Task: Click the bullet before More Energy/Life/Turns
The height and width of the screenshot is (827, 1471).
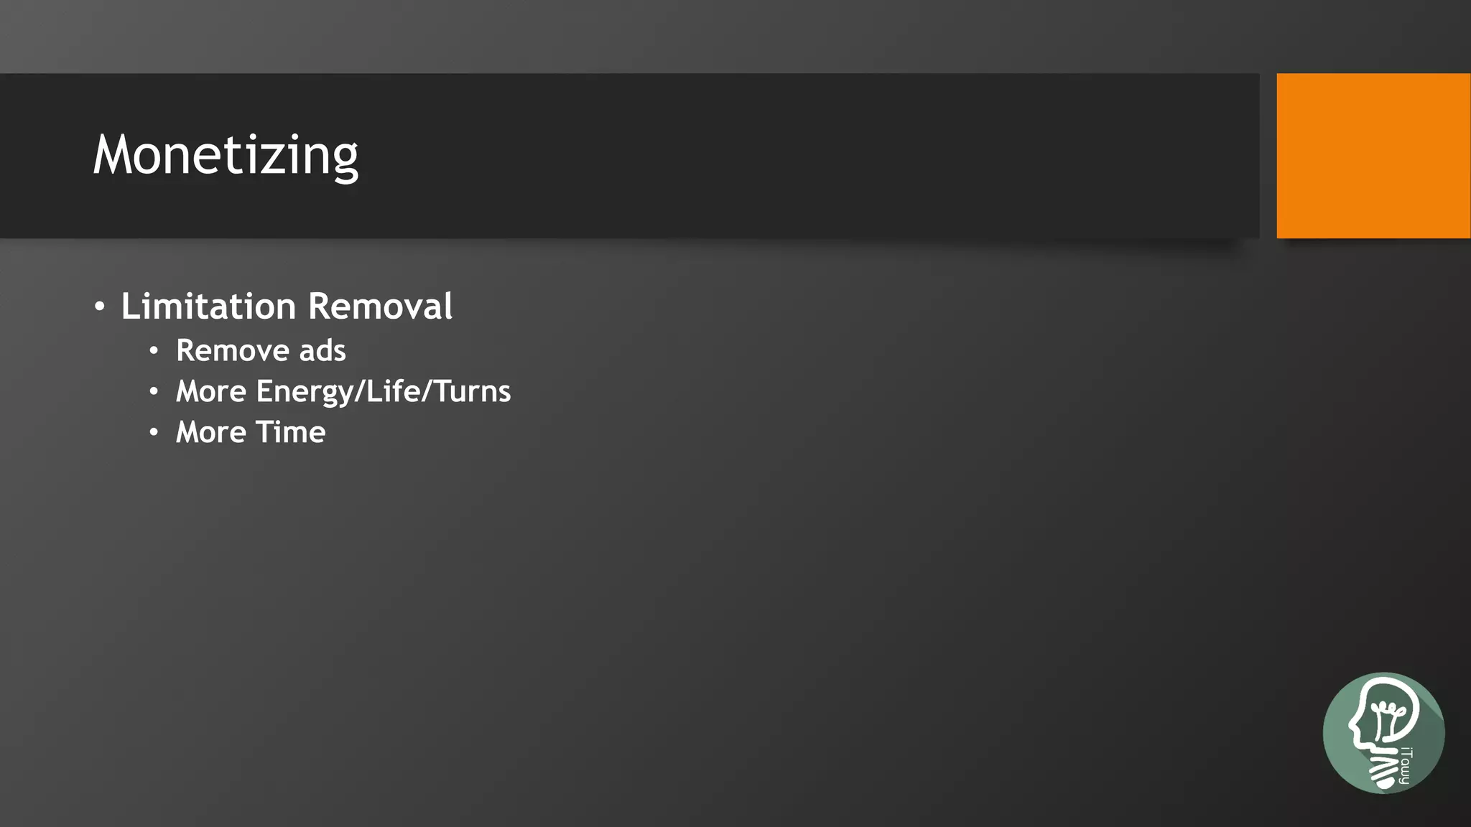Action: [x=154, y=392]
